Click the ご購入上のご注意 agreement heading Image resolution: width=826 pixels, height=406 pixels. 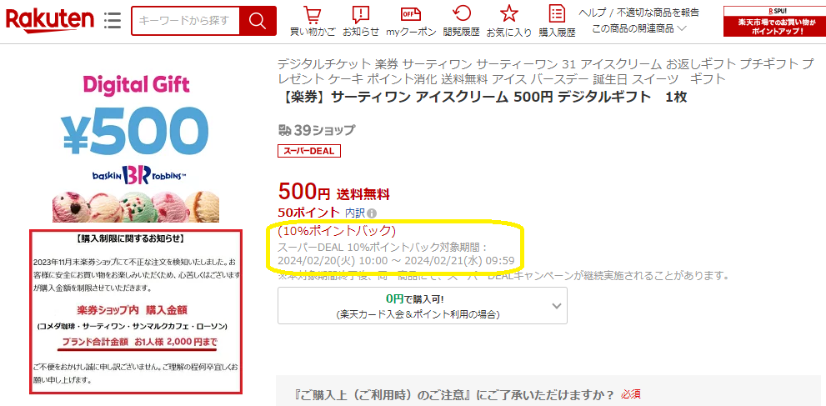click(455, 395)
